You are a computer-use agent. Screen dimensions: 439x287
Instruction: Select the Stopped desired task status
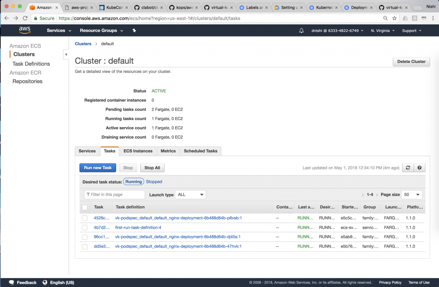(154, 181)
